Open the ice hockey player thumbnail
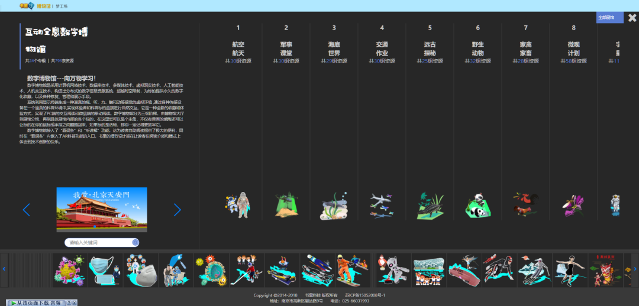Screen dimensions: 639x306 pos(247,270)
